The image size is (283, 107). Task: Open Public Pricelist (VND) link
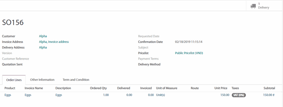(x=189, y=53)
